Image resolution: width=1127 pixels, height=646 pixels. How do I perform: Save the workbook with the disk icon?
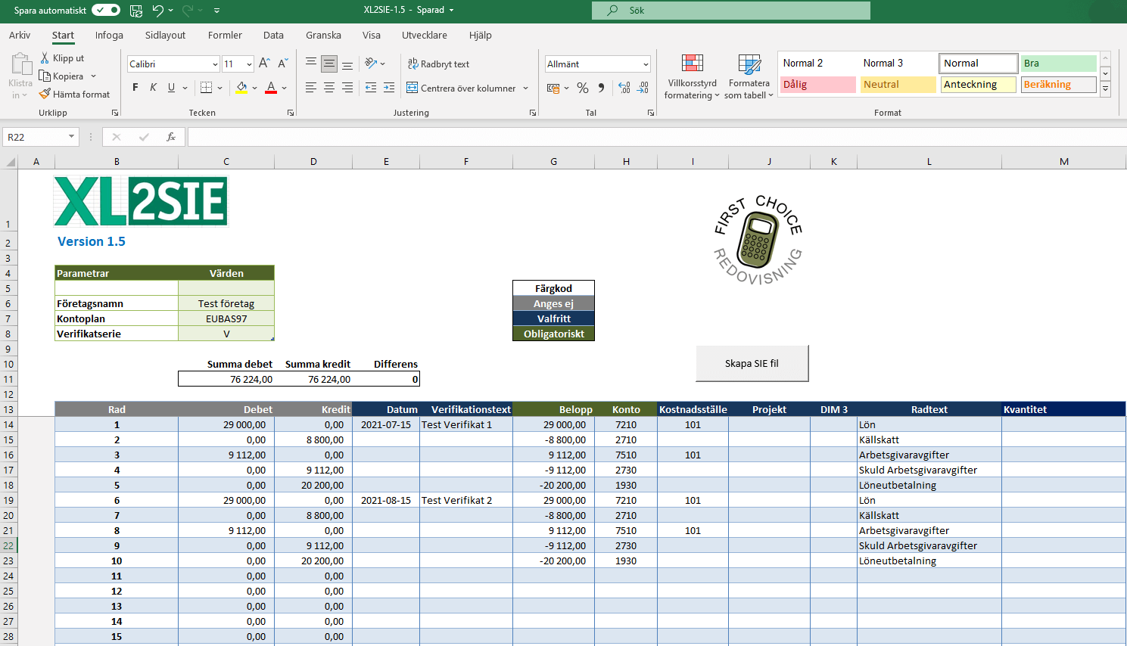point(136,11)
